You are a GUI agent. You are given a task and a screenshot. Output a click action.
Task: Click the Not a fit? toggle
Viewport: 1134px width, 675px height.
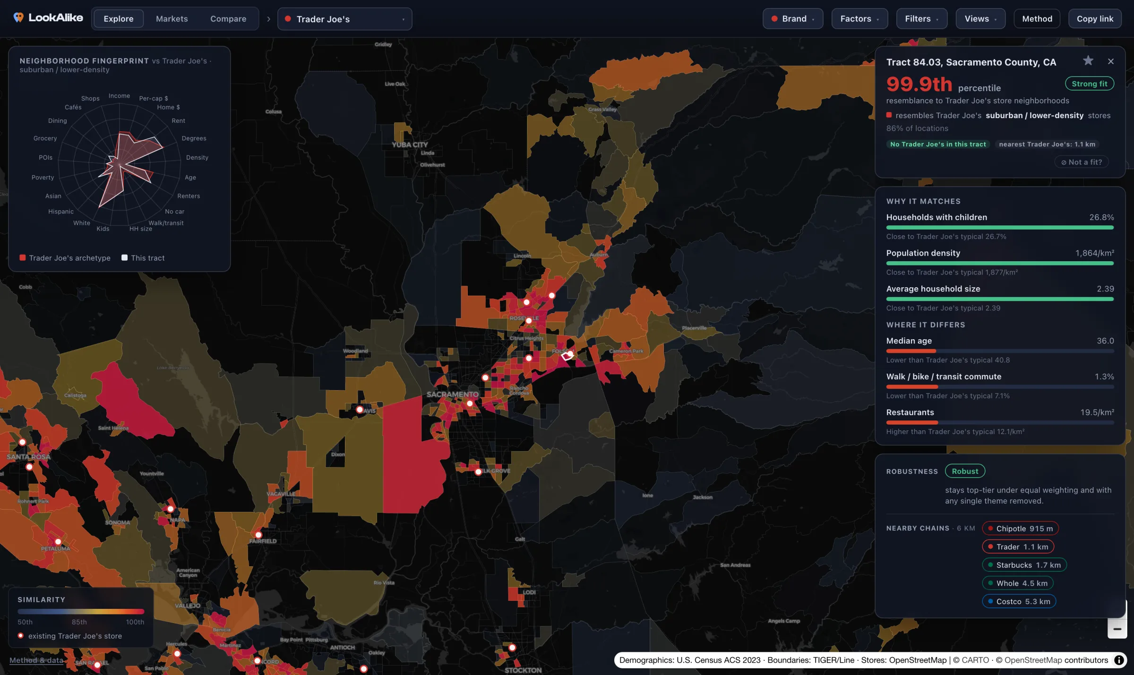click(x=1082, y=162)
